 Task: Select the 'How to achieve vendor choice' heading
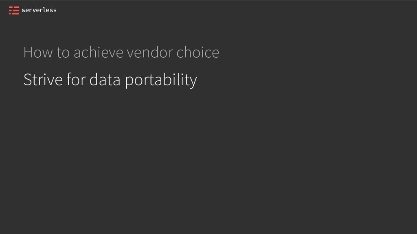(121, 52)
